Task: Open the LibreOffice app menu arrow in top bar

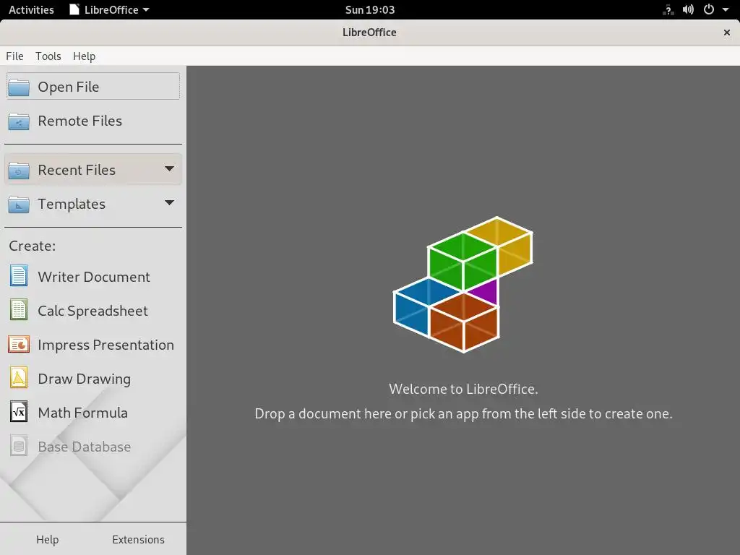Action: (146, 9)
